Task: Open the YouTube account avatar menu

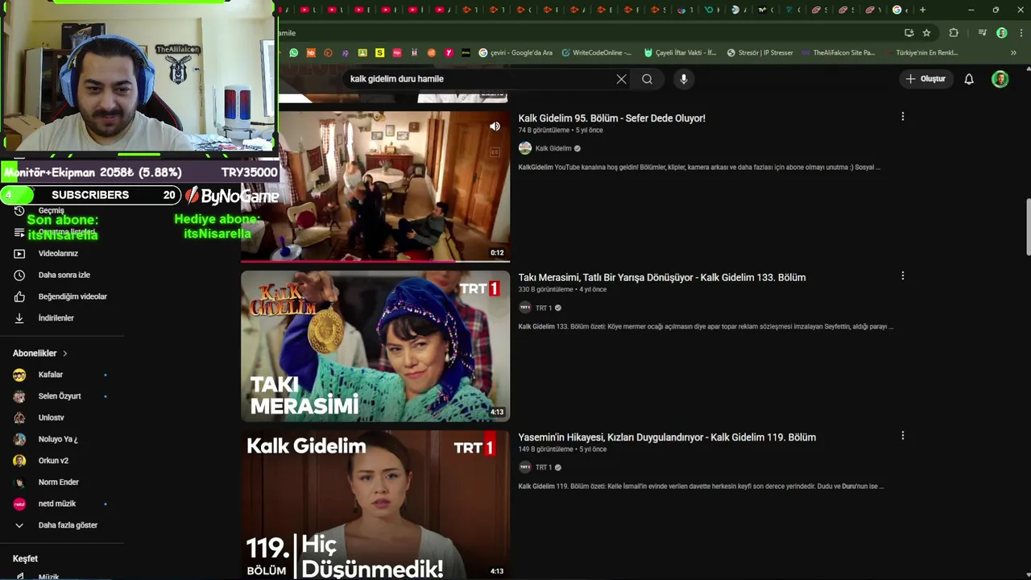Action: [1000, 79]
